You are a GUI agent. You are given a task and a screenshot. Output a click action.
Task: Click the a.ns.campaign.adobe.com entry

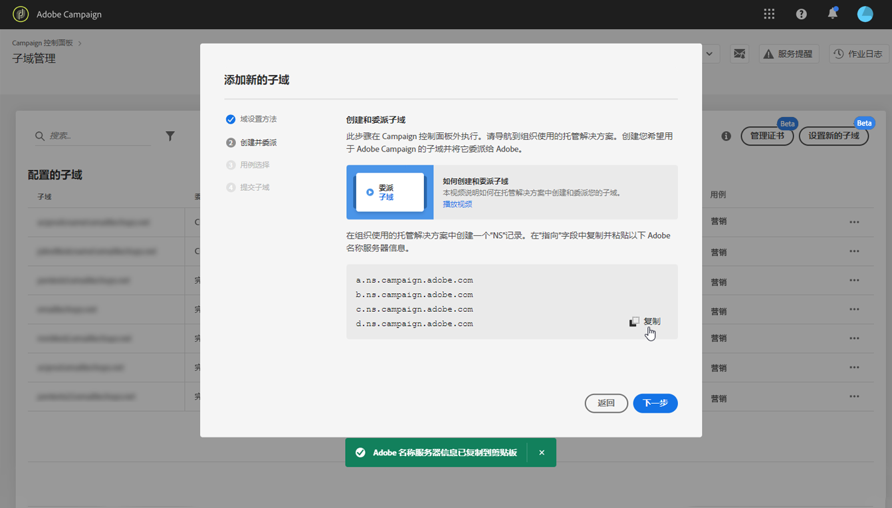coord(415,281)
